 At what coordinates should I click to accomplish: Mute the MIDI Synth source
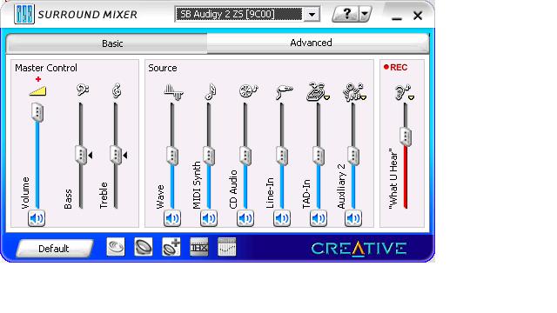209,218
